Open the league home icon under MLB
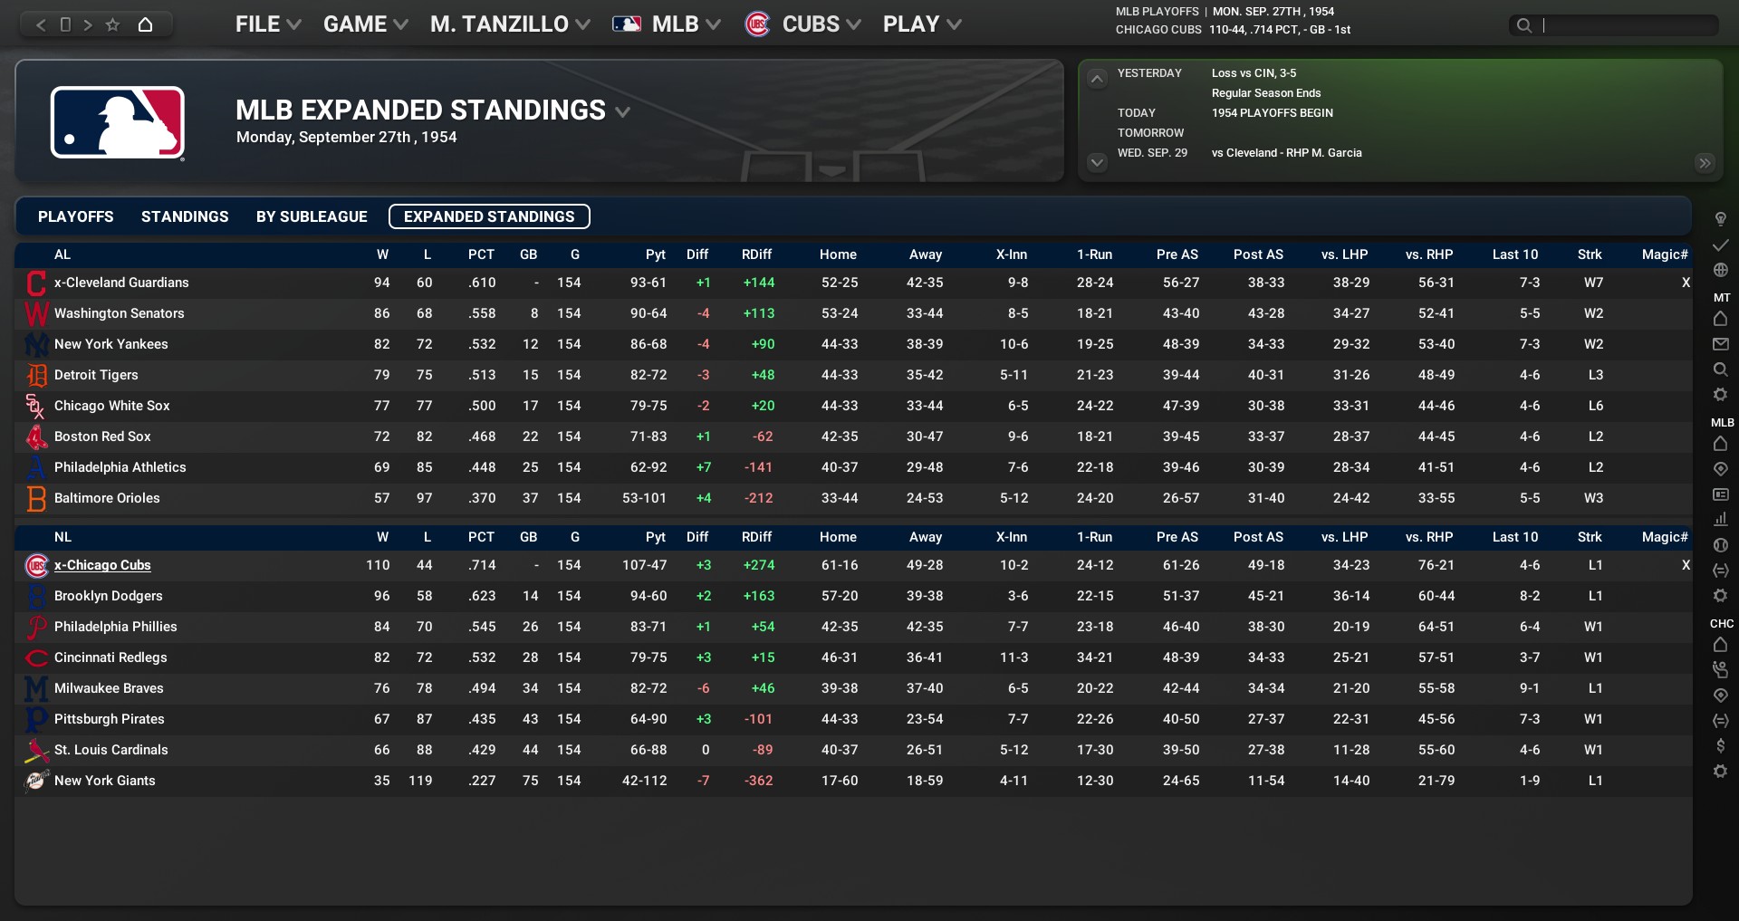Image resolution: width=1739 pixels, height=921 pixels. [x=1720, y=444]
